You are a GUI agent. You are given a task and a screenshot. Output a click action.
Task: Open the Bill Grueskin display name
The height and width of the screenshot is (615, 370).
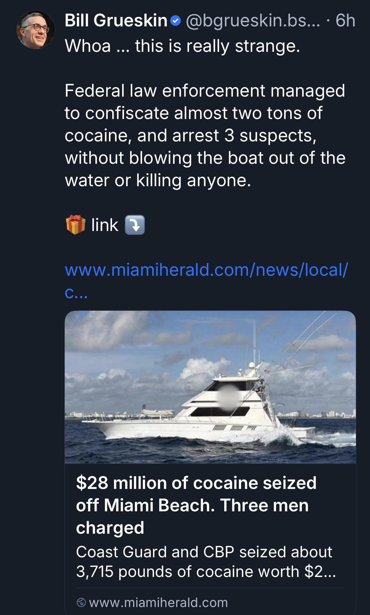point(116,21)
